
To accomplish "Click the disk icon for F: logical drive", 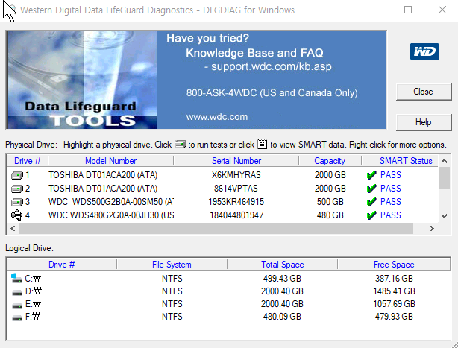I will [x=17, y=317].
